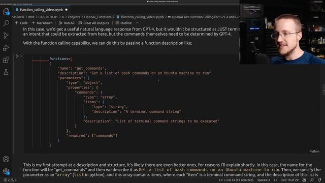Click the mnt breadcrumb
The image size is (325, 183).
tap(31, 17)
